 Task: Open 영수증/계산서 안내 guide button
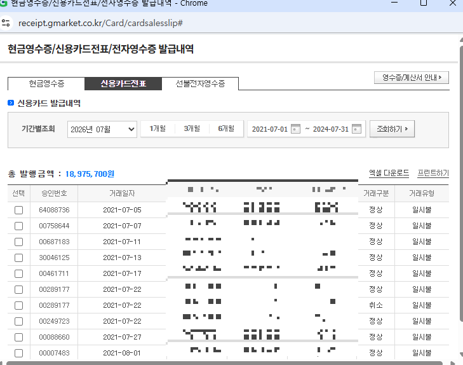coord(412,78)
